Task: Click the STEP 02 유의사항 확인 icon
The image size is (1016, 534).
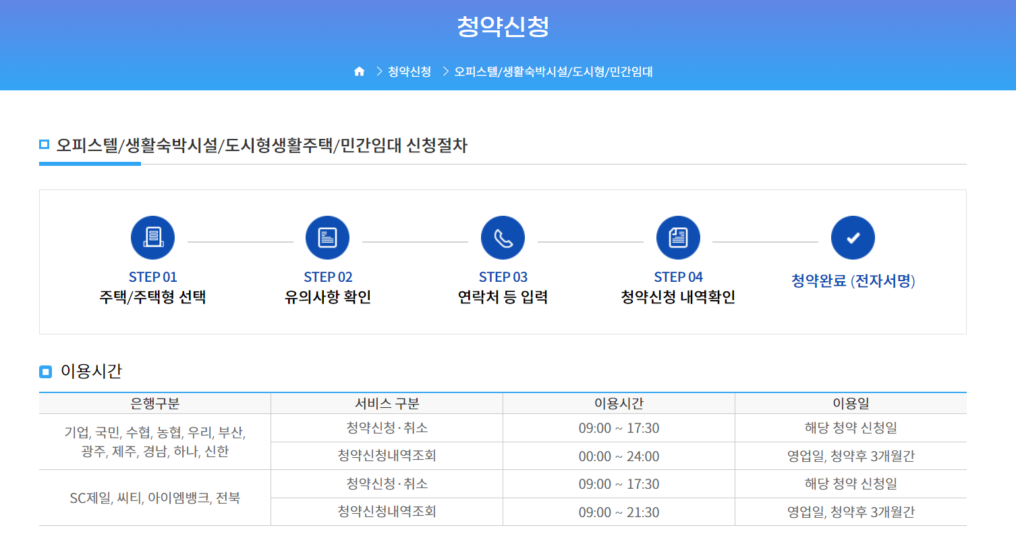Action: click(x=328, y=237)
